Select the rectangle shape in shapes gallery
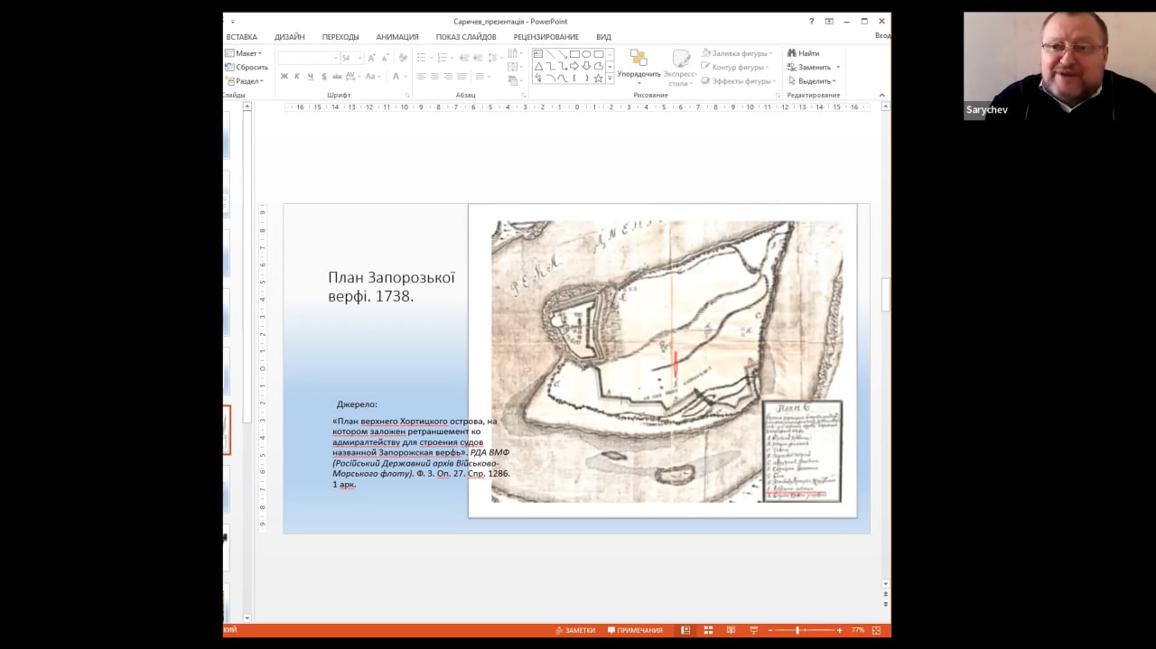The image size is (1156, 649). (x=574, y=54)
